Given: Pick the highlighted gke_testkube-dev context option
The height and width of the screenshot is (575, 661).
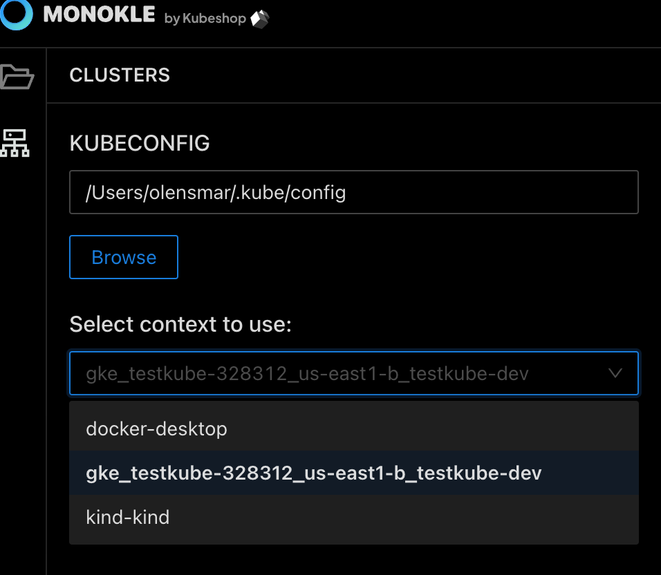Looking at the screenshot, I should [354, 473].
